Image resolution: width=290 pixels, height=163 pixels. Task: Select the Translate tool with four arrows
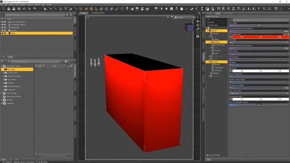[x=111, y=9]
